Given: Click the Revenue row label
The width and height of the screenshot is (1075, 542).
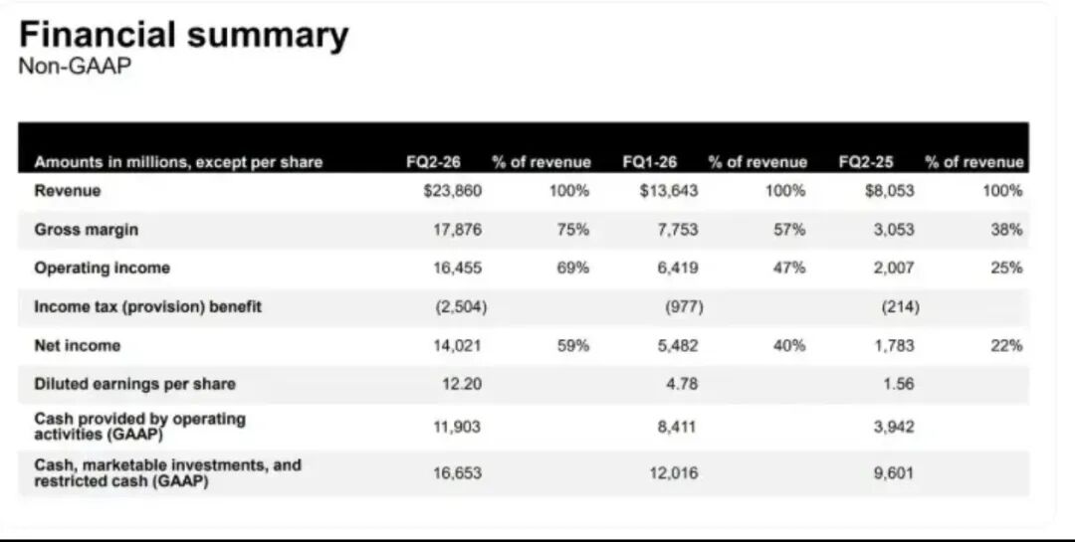Looking at the screenshot, I should tap(68, 190).
